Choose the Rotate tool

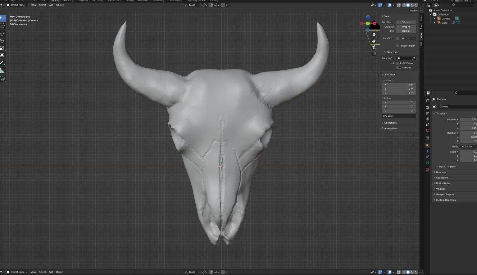2,41
